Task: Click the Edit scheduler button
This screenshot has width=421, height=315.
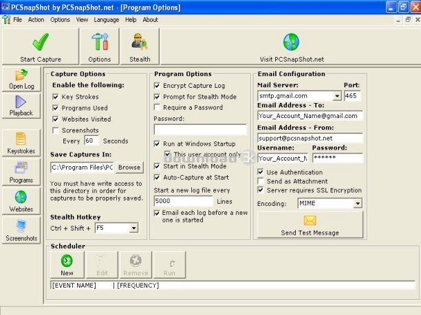Action: pyautogui.click(x=102, y=265)
